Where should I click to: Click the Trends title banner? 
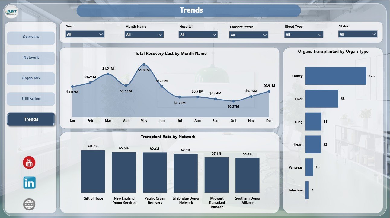[x=189, y=11]
